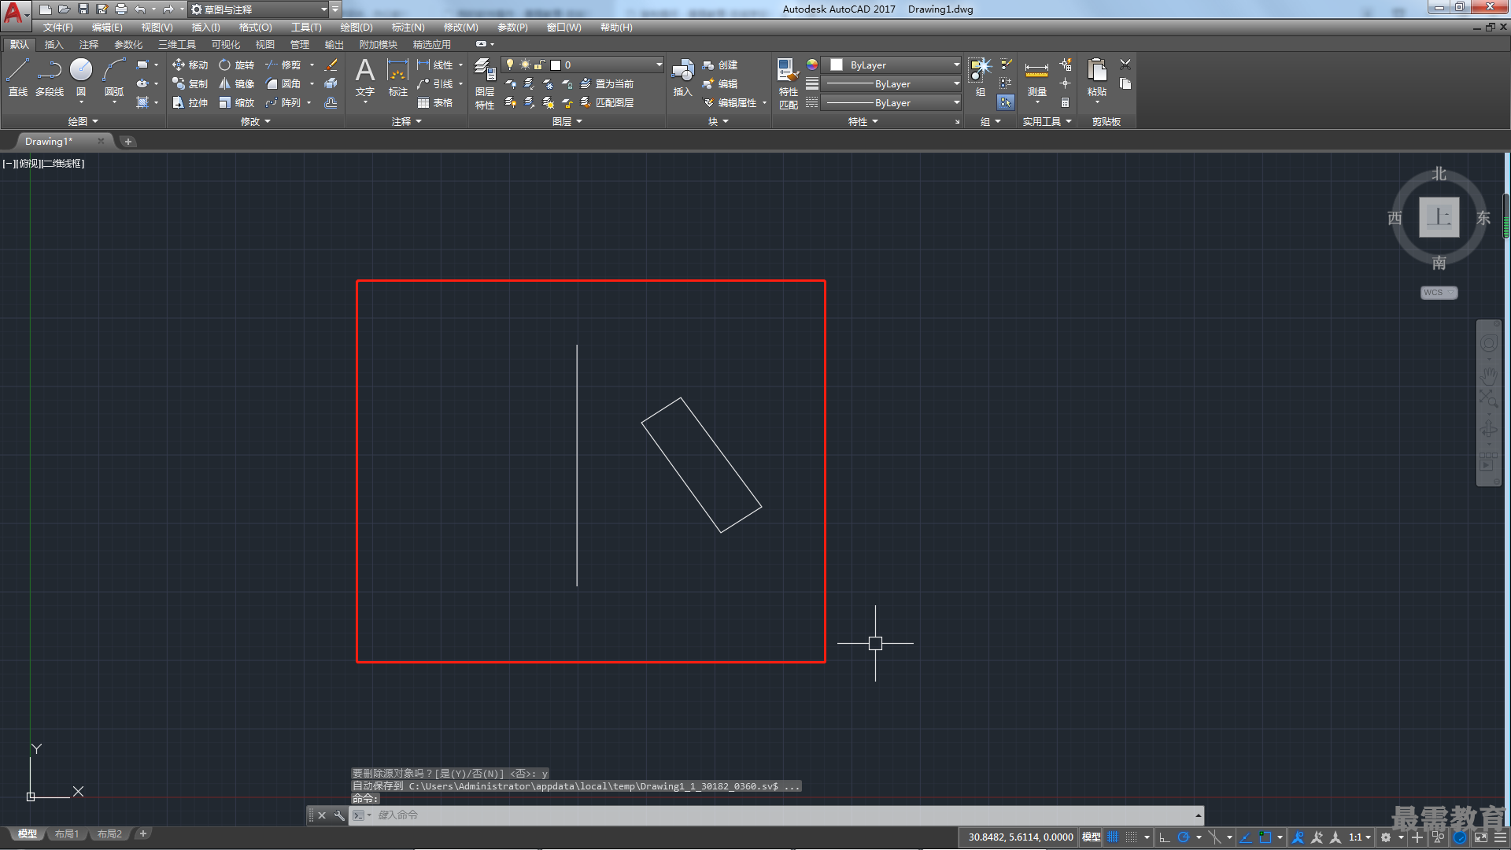1511x850 pixels.
Task: Click the 镜像 (Mirror) tool
Action: [x=236, y=84]
